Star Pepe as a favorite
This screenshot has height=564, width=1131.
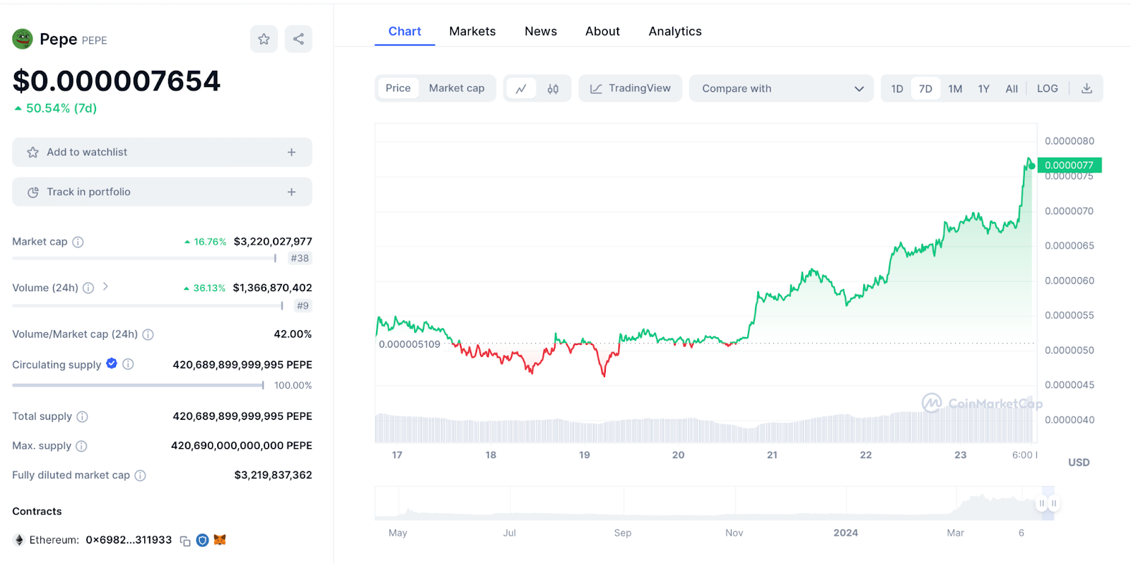click(x=264, y=39)
